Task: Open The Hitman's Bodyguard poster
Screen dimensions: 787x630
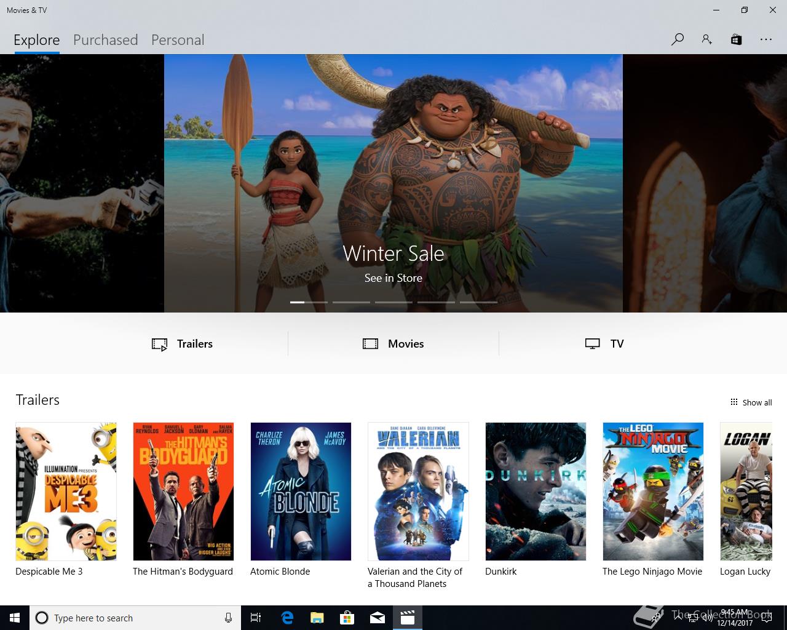Action: pyautogui.click(x=183, y=491)
